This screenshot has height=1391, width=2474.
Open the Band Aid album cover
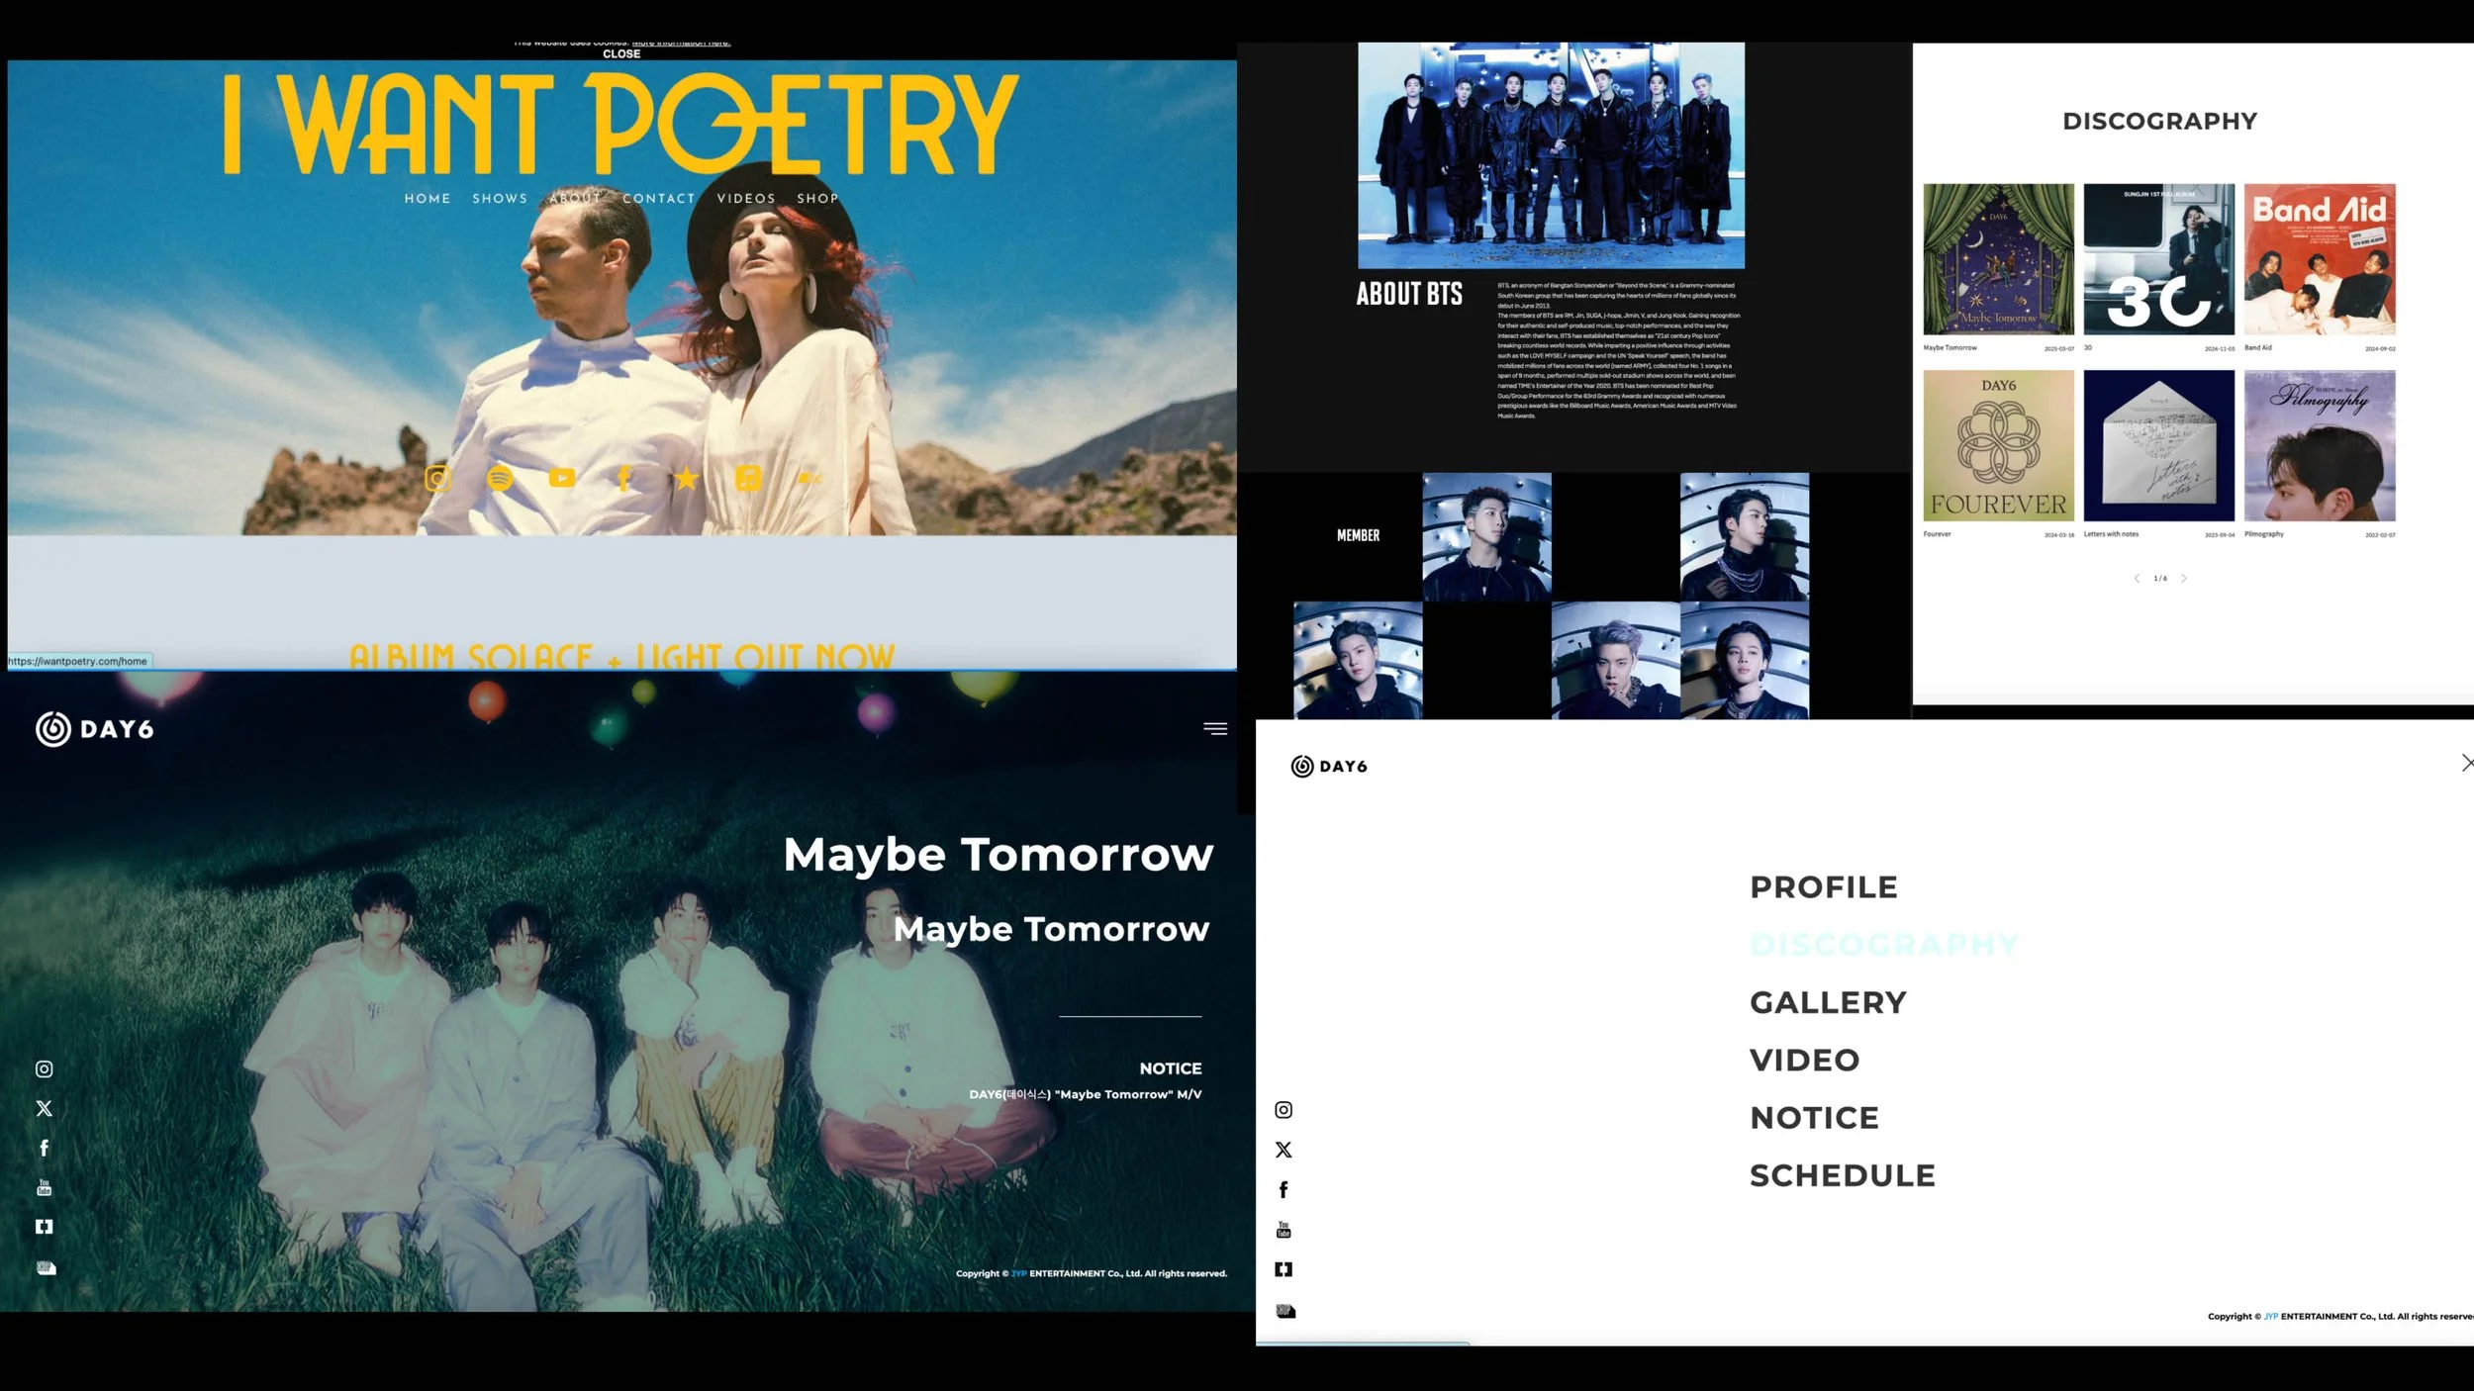click(2320, 259)
